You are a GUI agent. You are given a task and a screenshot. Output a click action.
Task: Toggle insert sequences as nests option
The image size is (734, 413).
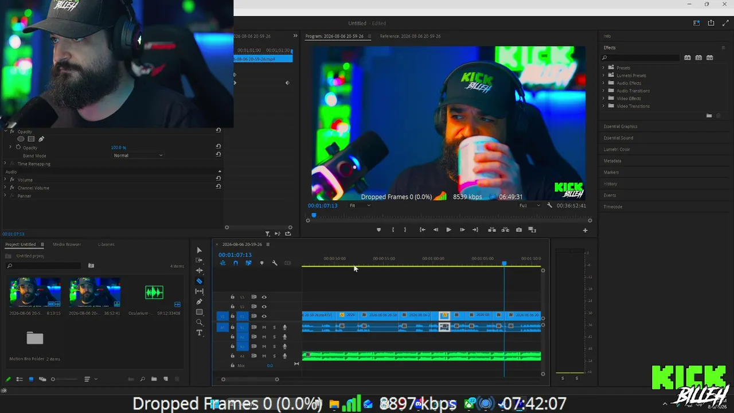[x=222, y=263]
